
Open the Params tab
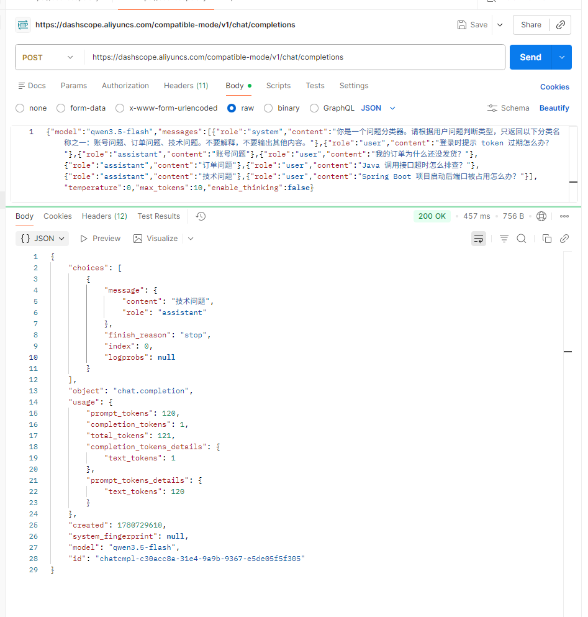[73, 86]
